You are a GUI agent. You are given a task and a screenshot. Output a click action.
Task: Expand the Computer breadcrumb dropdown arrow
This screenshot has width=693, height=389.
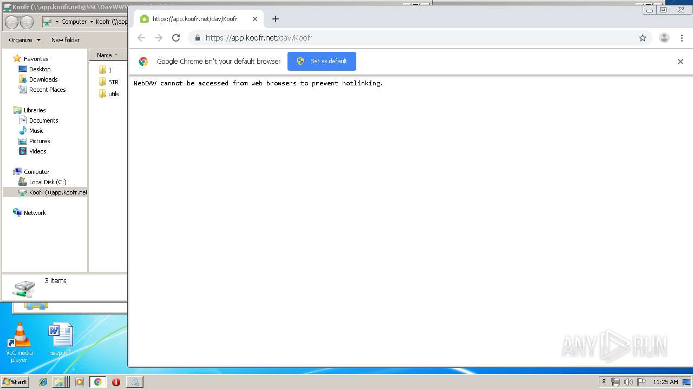(x=91, y=22)
